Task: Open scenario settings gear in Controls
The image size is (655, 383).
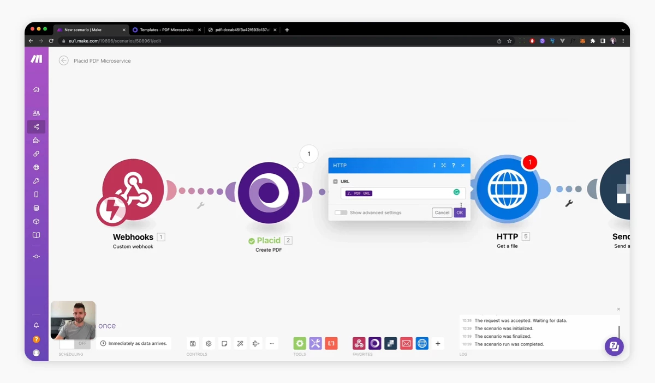Action: coord(209,344)
